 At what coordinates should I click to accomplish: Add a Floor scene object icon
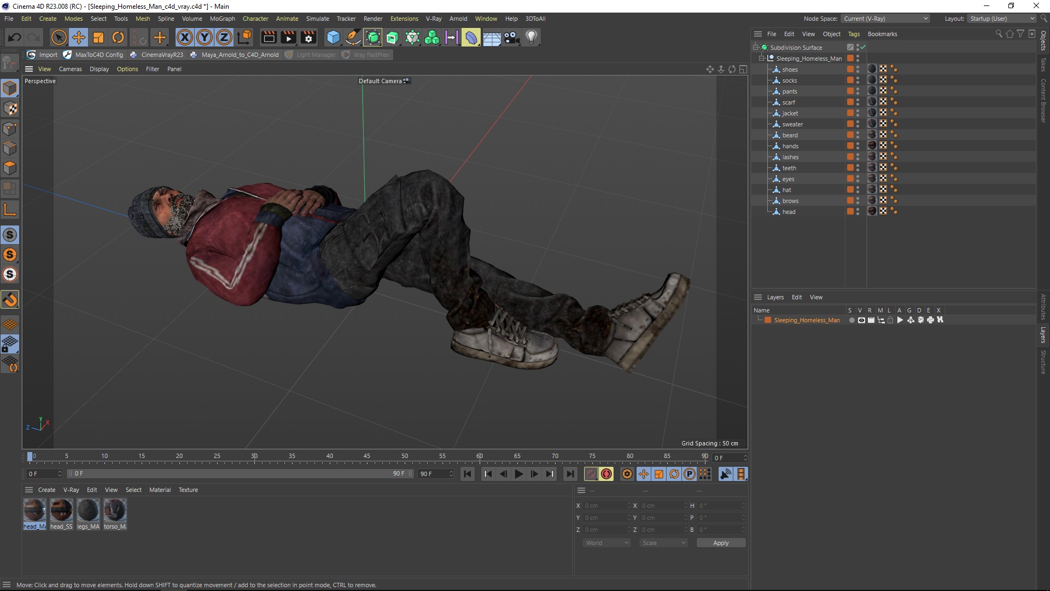coord(492,37)
